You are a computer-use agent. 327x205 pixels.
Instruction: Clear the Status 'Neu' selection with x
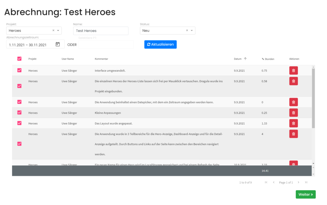coord(187,31)
